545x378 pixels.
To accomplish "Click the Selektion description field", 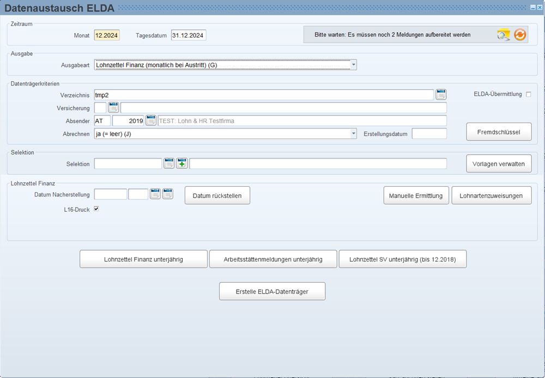I will pyautogui.click(x=318, y=163).
